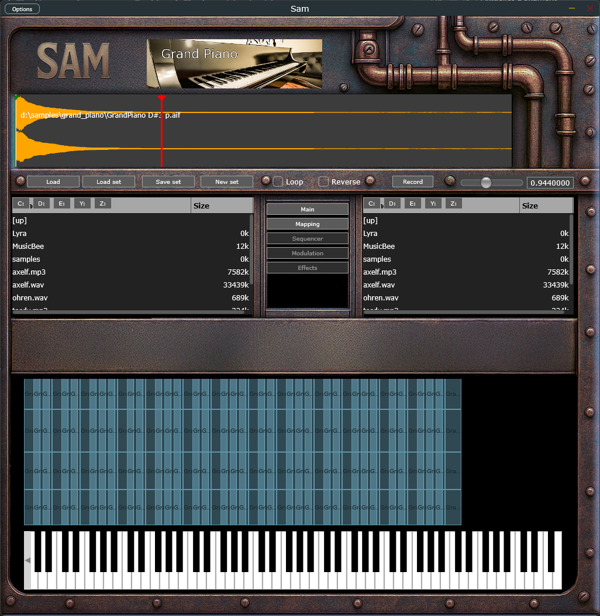Viewport: 600px width, 616px height.
Task: Switch to the Modulation panel
Action: [307, 253]
